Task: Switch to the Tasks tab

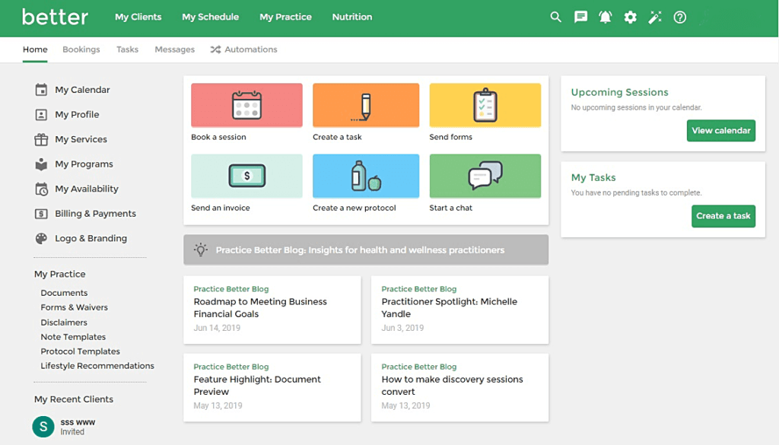Action: click(x=127, y=49)
